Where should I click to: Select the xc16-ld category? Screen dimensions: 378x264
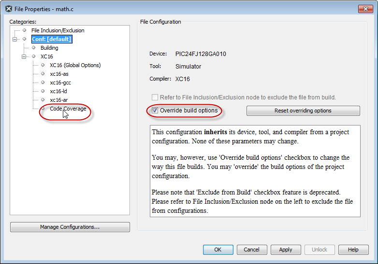pos(58,91)
